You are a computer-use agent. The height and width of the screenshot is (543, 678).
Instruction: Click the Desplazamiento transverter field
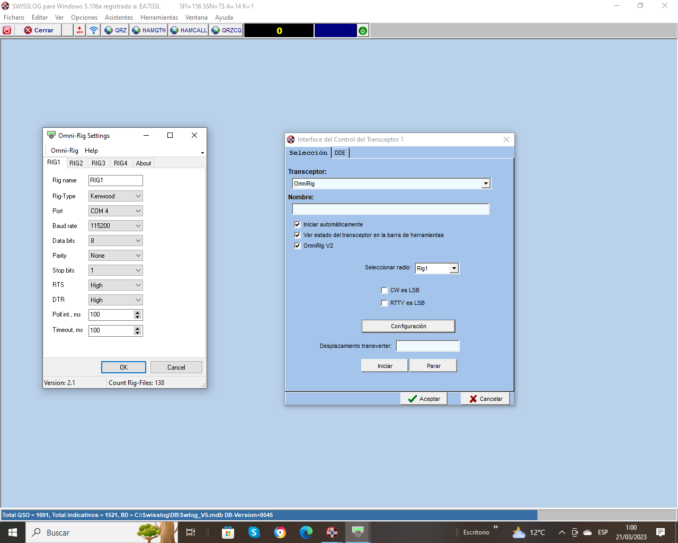point(428,346)
